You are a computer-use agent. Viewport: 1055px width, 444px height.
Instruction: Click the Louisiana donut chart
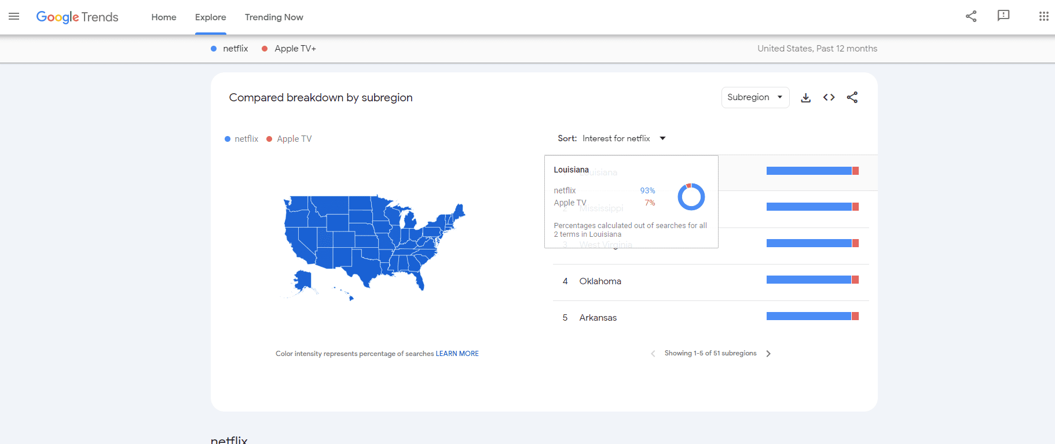click(x=691, y=197)
